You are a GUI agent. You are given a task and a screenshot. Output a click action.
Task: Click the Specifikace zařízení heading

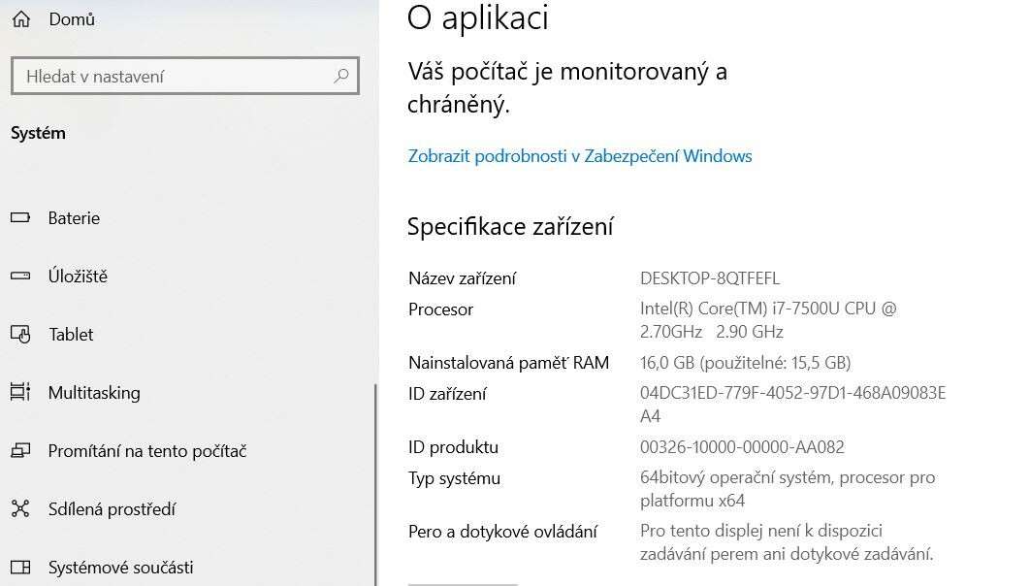(x=510, y=227)
